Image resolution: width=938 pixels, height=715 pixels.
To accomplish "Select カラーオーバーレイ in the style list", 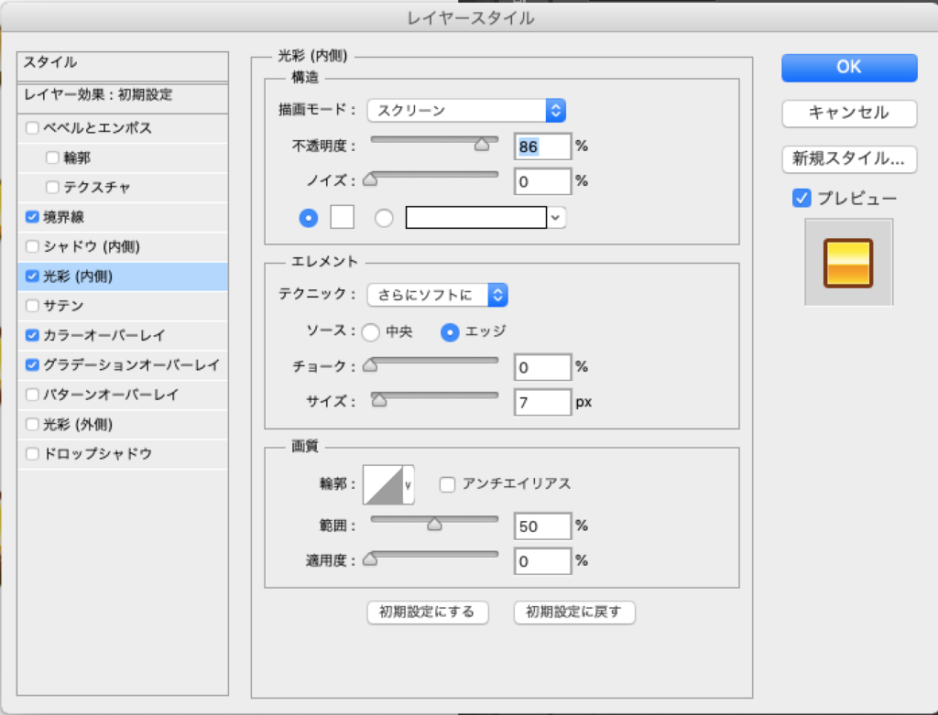I will pyautogui.click(x=104, y=336).
